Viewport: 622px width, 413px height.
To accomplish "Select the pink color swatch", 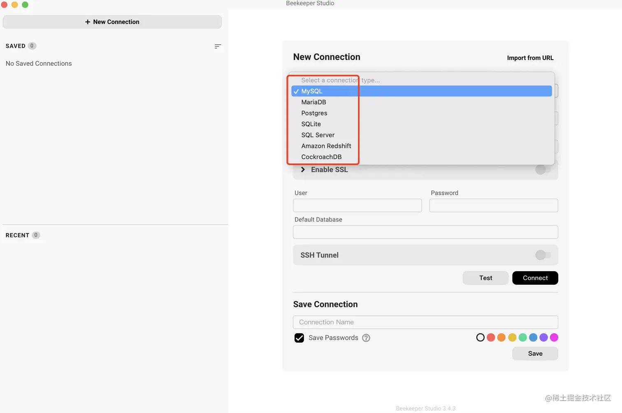I will [x=554, y=337].
